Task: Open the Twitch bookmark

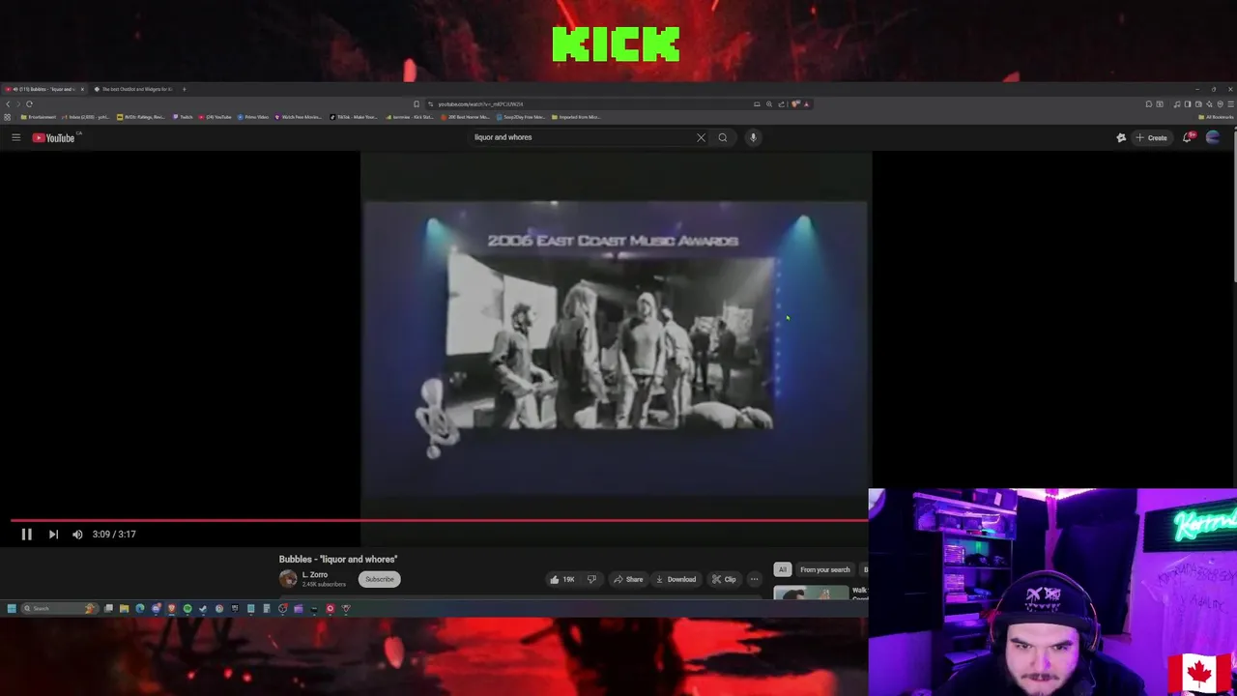Action: click(184, 117)
